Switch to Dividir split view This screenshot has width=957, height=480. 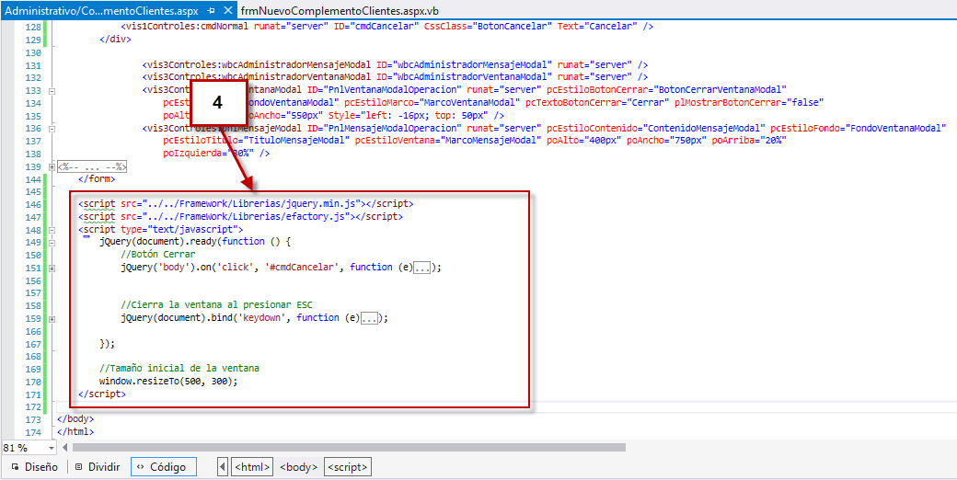tap(97, 467)
